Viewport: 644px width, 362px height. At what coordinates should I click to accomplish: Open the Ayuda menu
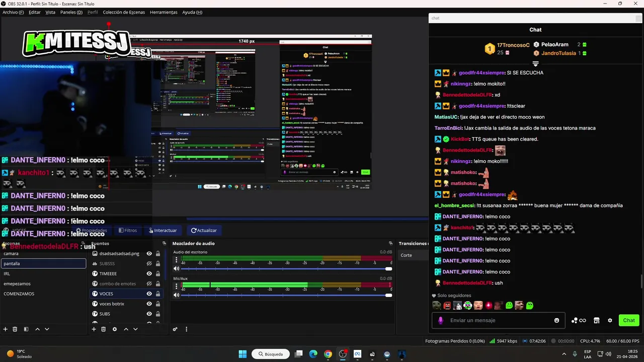[x=192, y=12]
